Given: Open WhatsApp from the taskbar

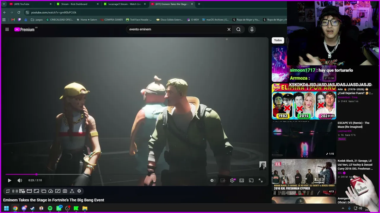Looking at the screenshot, I should click(59, 208).
